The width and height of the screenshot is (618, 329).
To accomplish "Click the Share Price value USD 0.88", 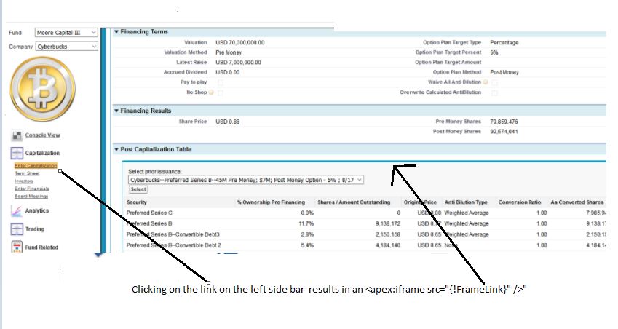I will coord(227,122).
